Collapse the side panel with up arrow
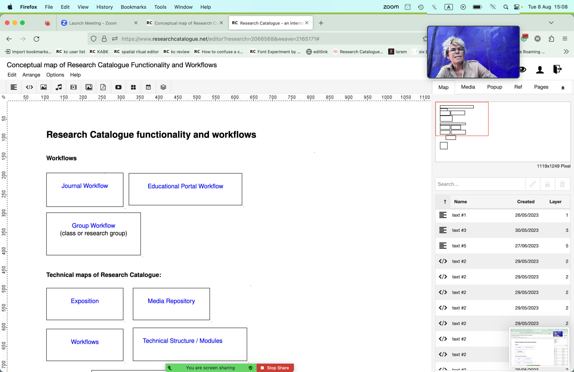Image resolution: width=574 pixels, height=372 pixels. [x=563, y=88]
